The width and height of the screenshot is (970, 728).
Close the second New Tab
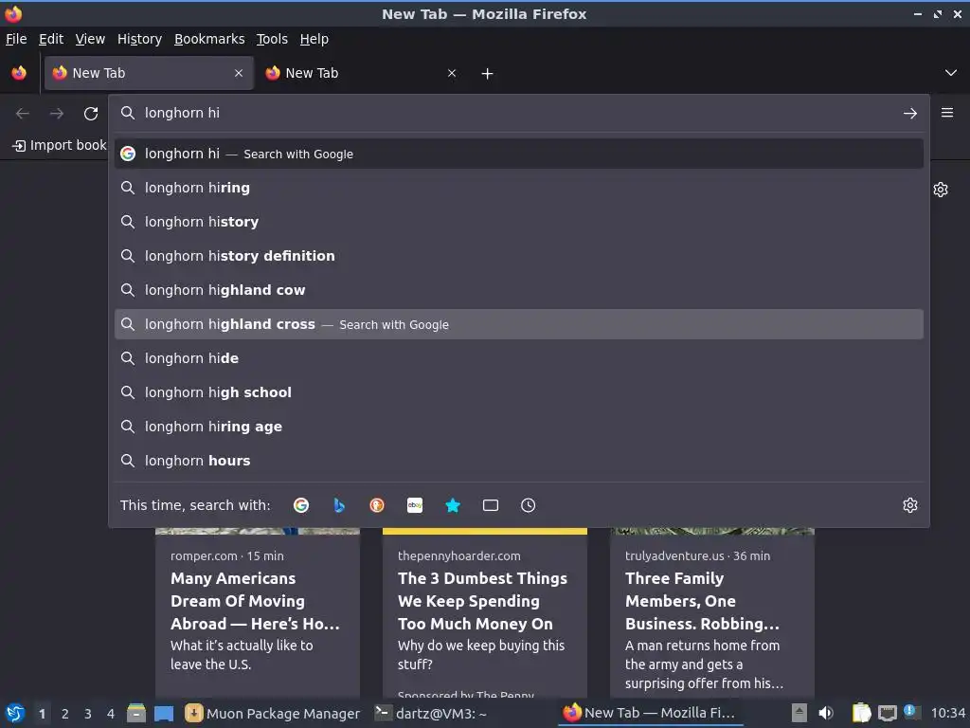(x=452, y=73)
